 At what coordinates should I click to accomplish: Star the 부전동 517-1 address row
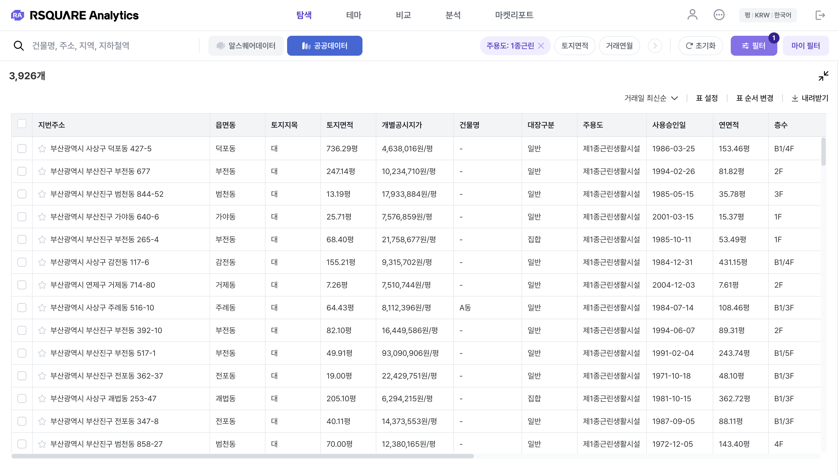tap(42, 353)
